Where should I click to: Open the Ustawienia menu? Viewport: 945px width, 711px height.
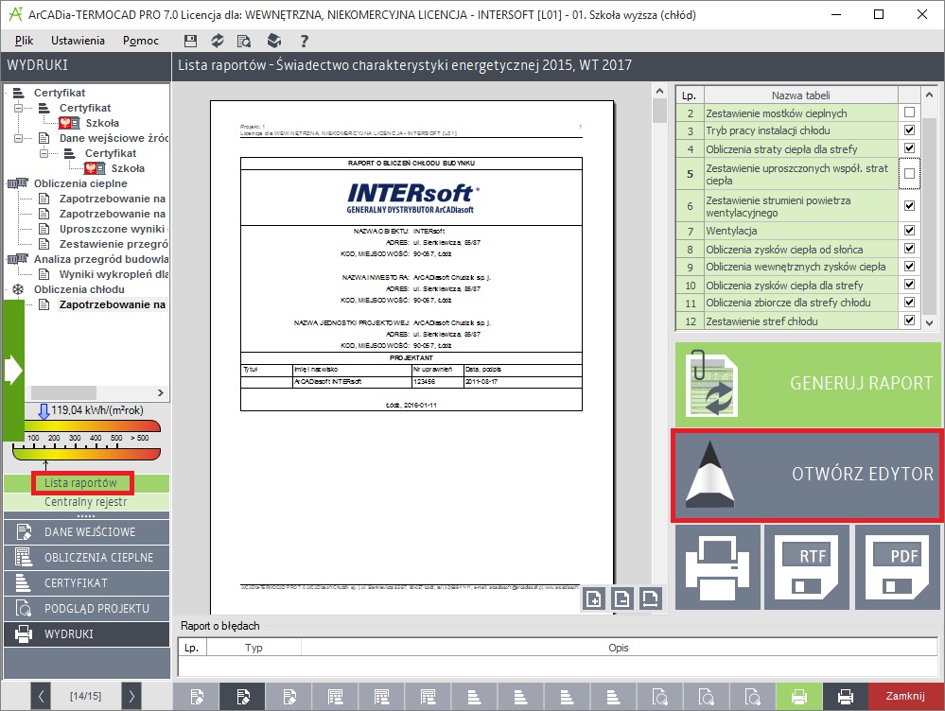pyautogui.click(x=78, y=41)
